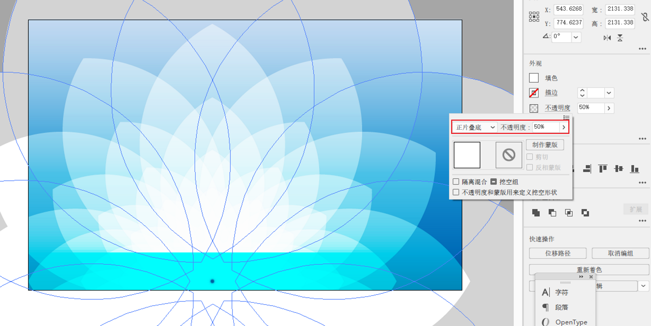Open the blend mode 正片叠底 dropdown
This screenshot has width=651, height=326.
pos(475,127)
